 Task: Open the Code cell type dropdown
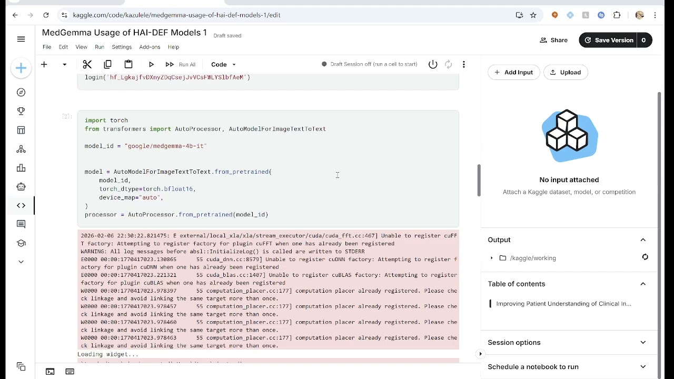click(224, 64)
